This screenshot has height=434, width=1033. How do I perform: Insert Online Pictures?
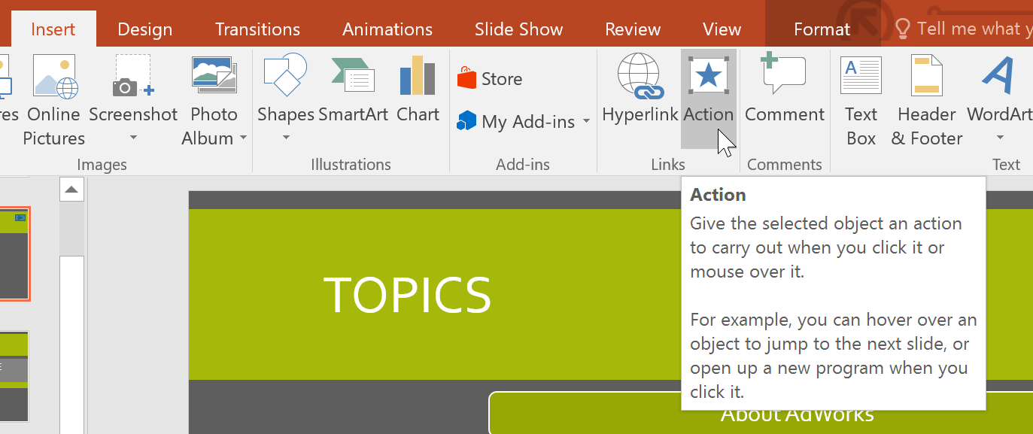point(53,98)
